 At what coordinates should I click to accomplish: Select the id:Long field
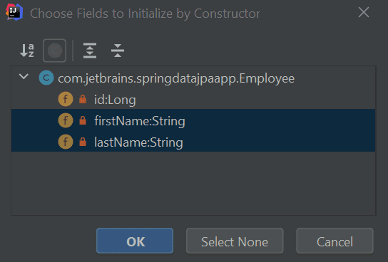193,99
